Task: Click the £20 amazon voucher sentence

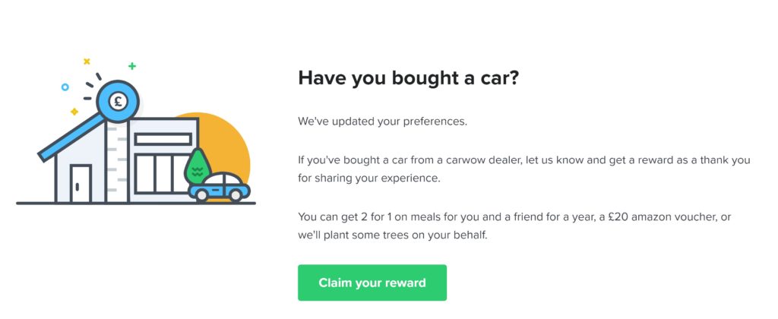Action: point(514,226)
